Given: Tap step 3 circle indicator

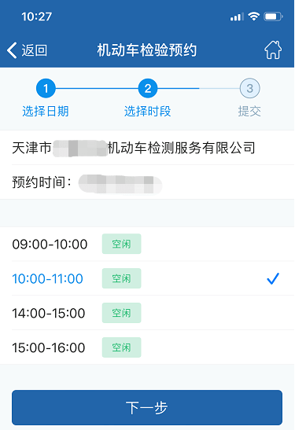Looking at the screenshot, I should coord(249,88).
